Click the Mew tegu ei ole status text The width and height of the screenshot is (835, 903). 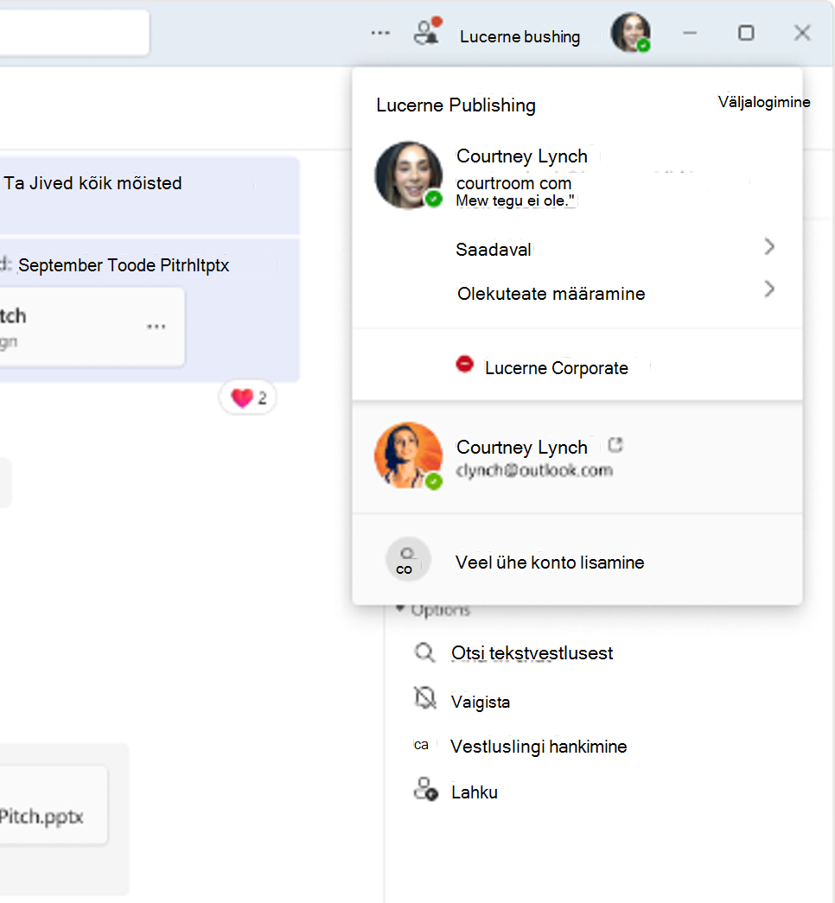515,200
